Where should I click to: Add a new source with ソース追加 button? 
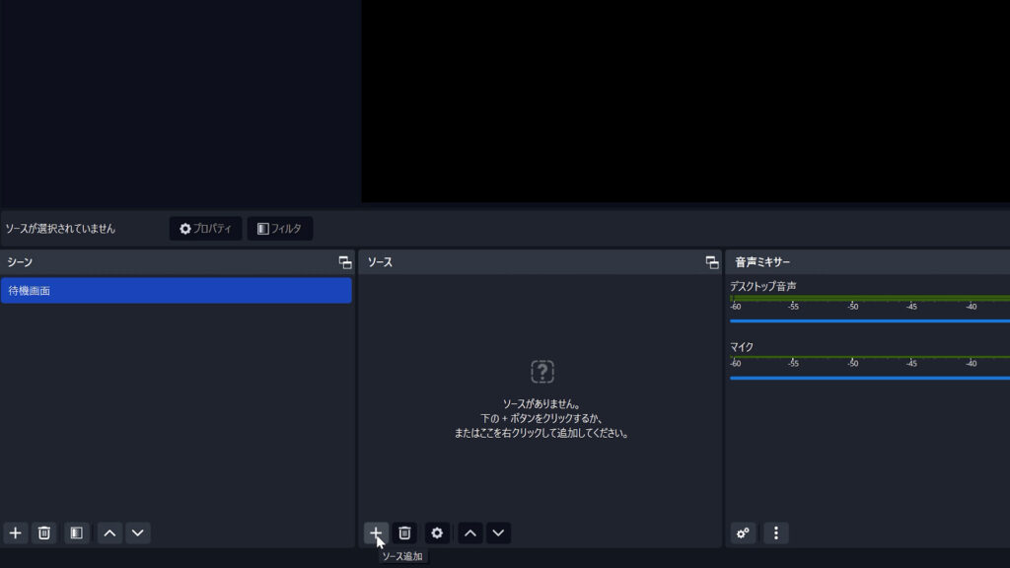[377, 532]
